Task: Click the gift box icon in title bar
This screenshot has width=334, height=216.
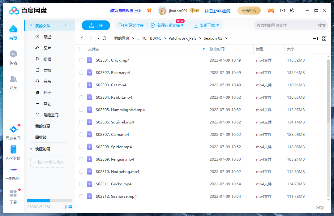Action: (x=149, y=11)
